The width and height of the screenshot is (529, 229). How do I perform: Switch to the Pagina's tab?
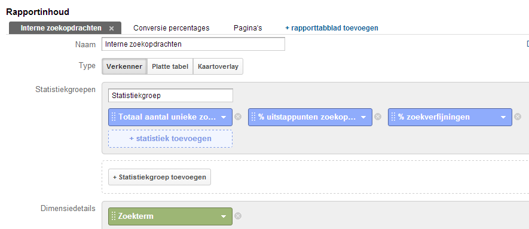(x=248, y=28)
